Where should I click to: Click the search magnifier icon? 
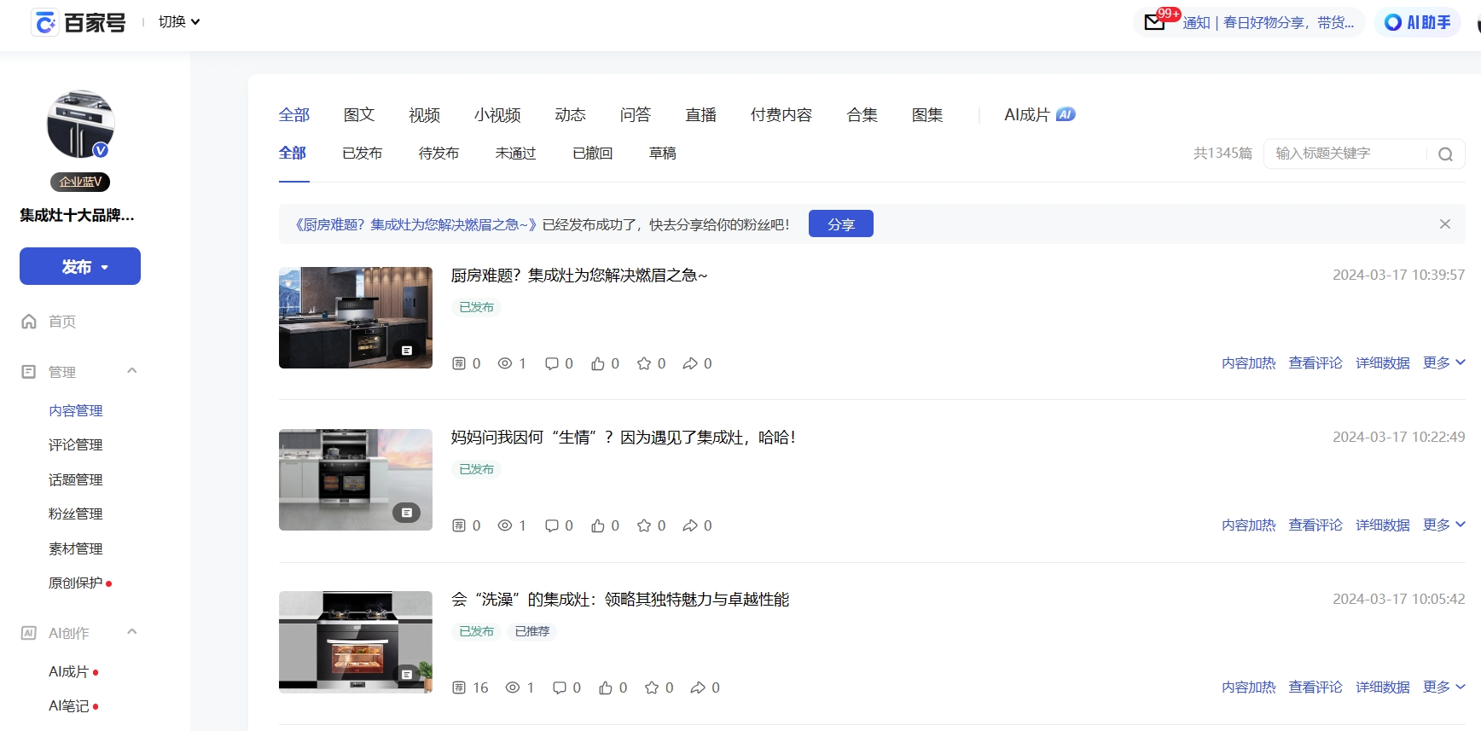click(x=1445, y=154)
